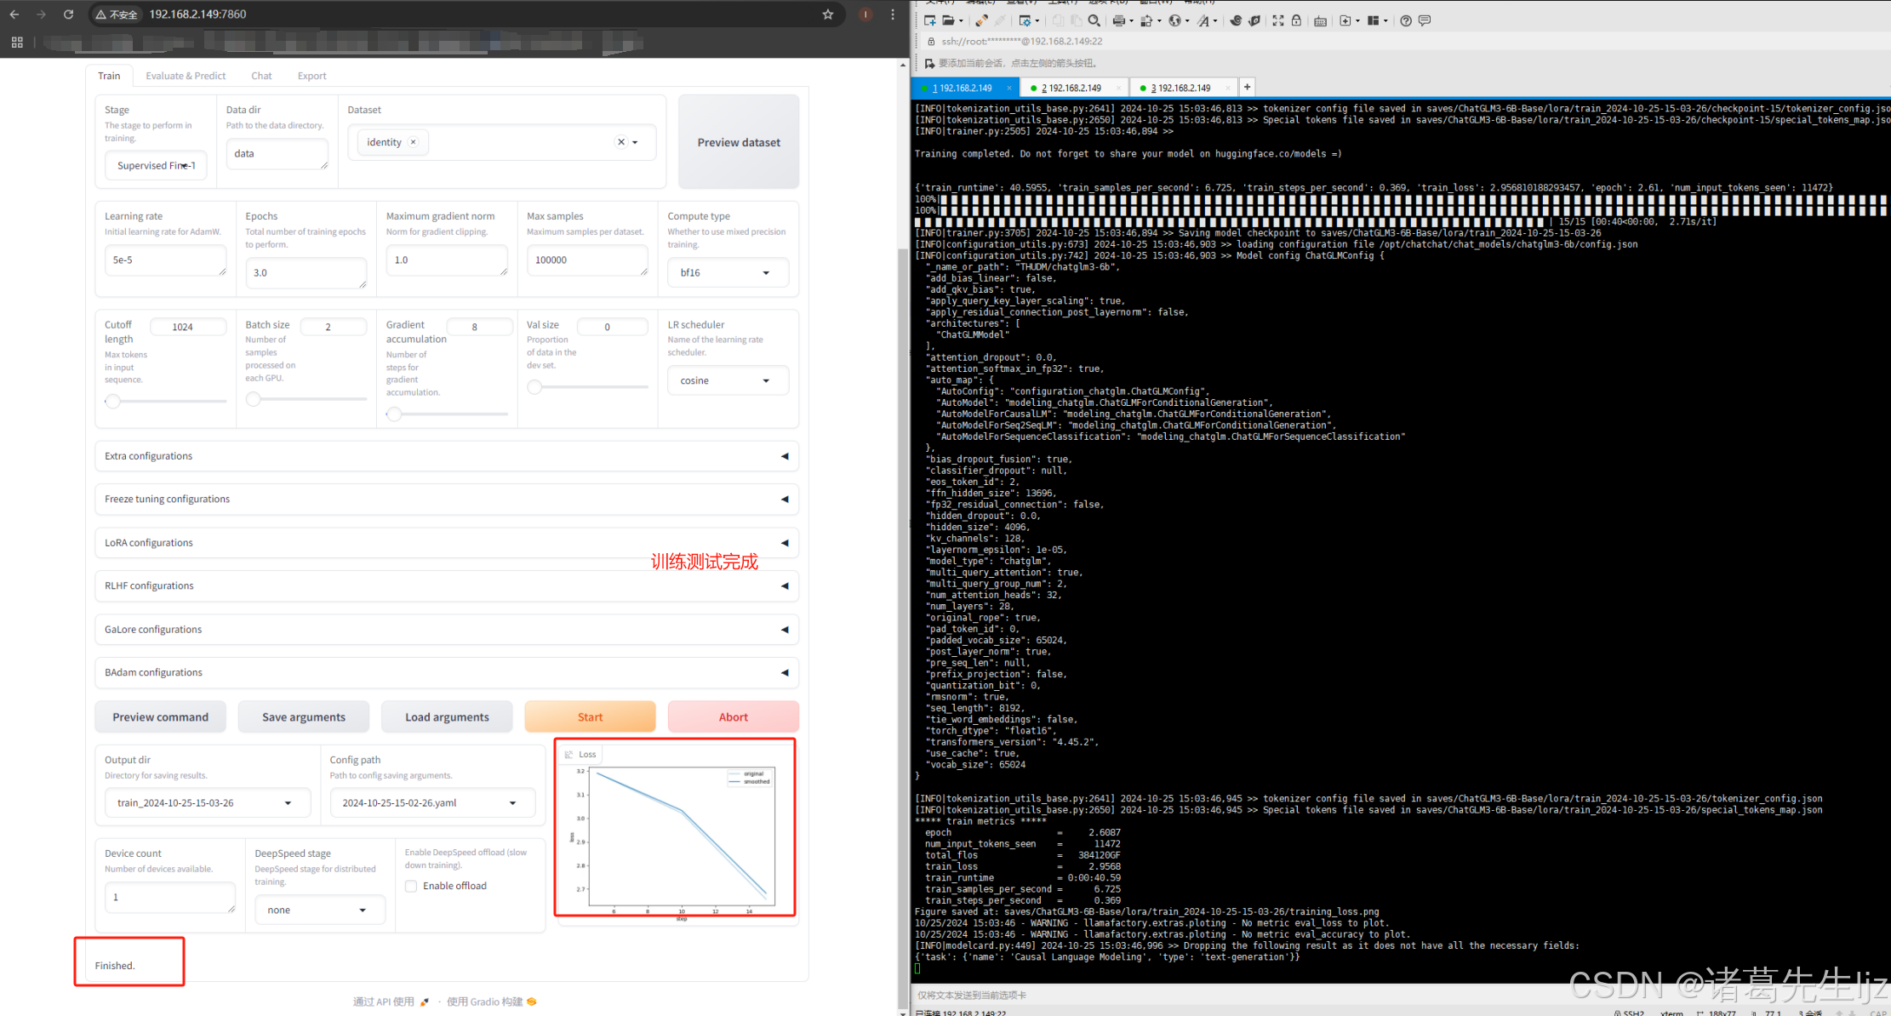This screenshot has width=1891, height=1016.
Task: Click the magnifier search icon in toolbar
Action: [x=1094, y=20]
